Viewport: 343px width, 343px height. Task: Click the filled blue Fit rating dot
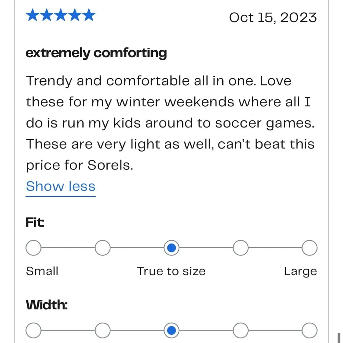pyautogui.click(x=171, y=247)
